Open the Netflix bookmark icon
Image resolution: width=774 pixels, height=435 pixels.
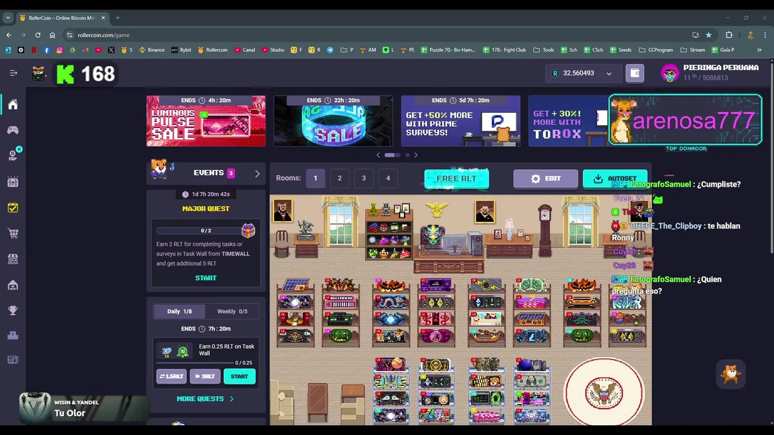tap(34, 50)
